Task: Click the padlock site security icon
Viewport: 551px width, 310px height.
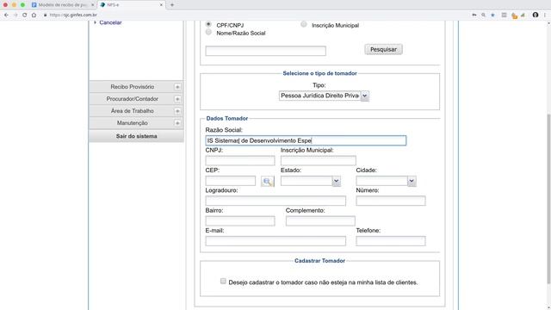Action: tap(46, 15)
